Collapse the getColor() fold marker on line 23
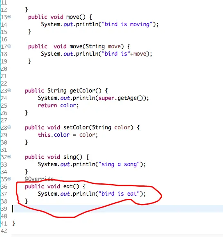Viewport: 223px width, 237px height. coord(9,90)
